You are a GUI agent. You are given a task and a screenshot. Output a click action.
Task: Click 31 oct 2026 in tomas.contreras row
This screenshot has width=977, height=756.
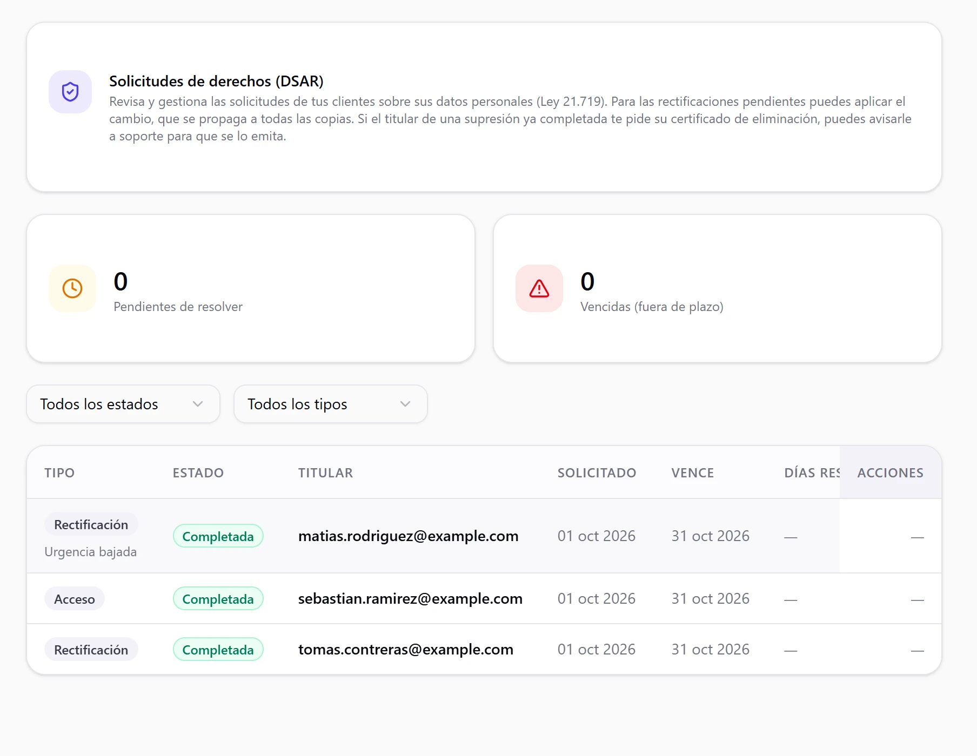711,650
